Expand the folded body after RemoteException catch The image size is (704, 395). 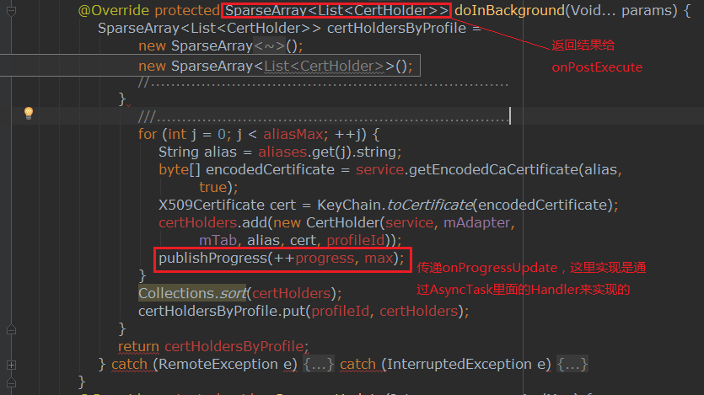pos(320,365)
